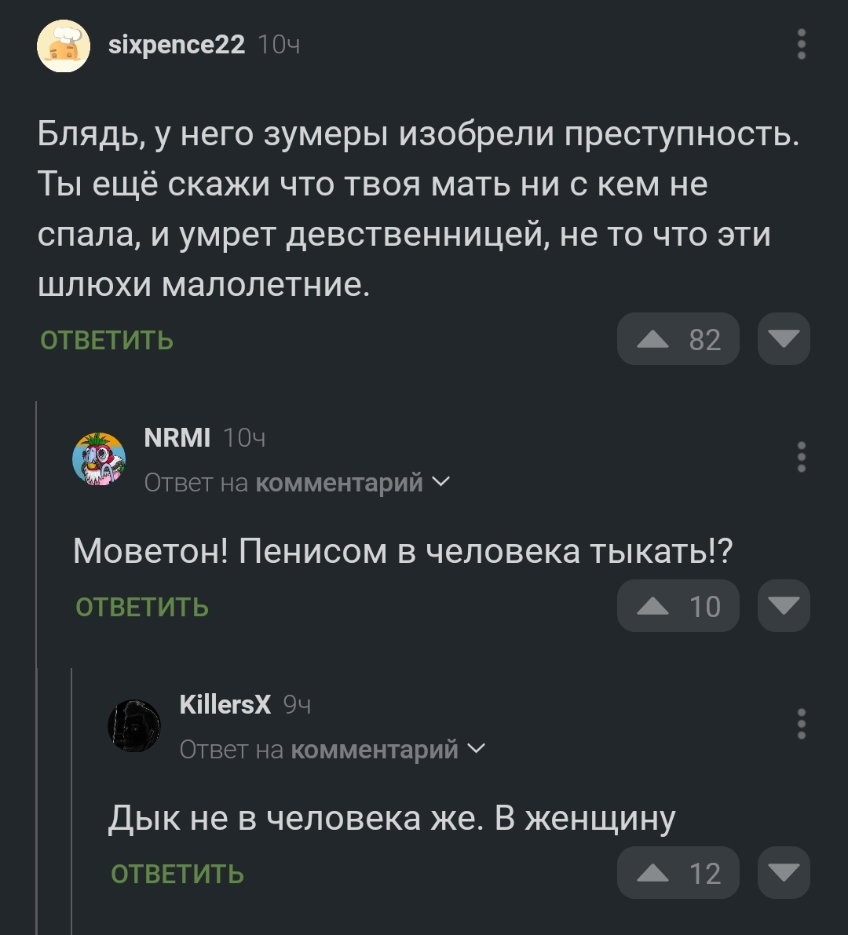Open KillersX user profile name
Image resolution: width=848 pixels, height=935 pixels.
click(225, 704)
